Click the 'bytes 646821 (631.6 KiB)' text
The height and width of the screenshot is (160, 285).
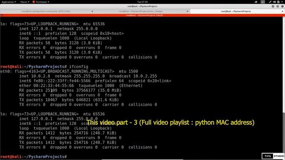pyautogui.click(x=90, y=100)
